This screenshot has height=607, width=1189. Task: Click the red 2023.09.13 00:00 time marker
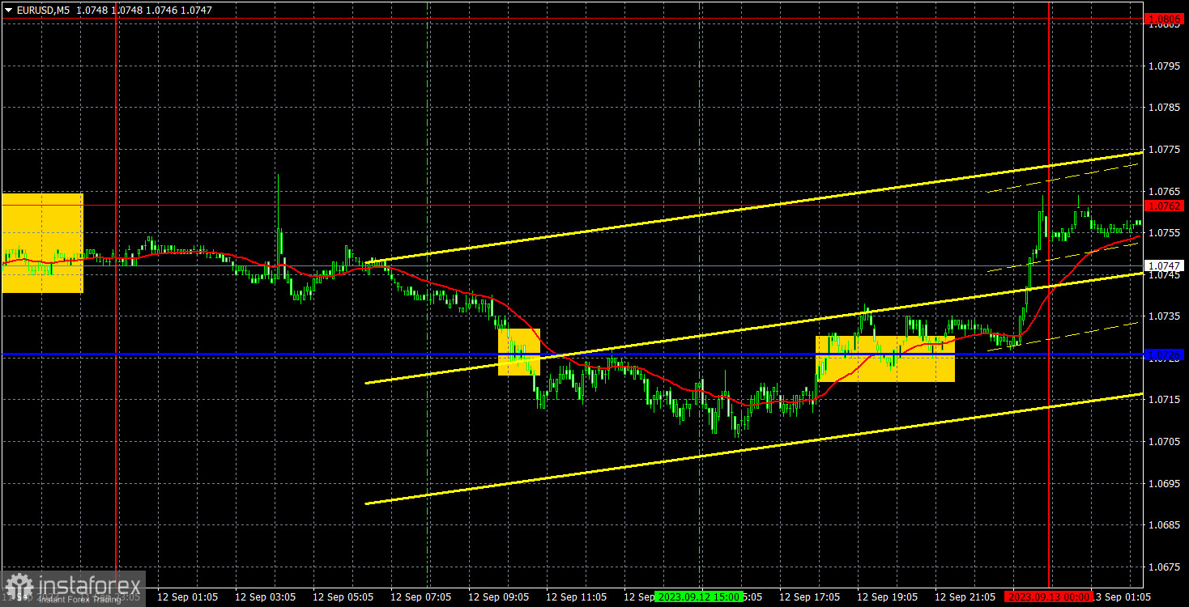1049,596
